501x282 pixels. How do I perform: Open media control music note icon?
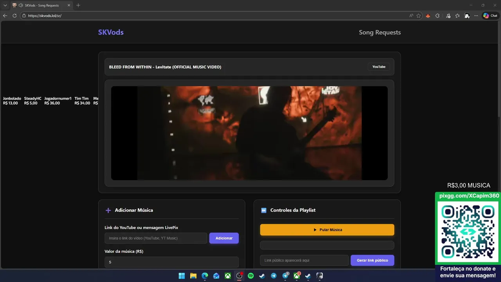click(x=447, y=16)
